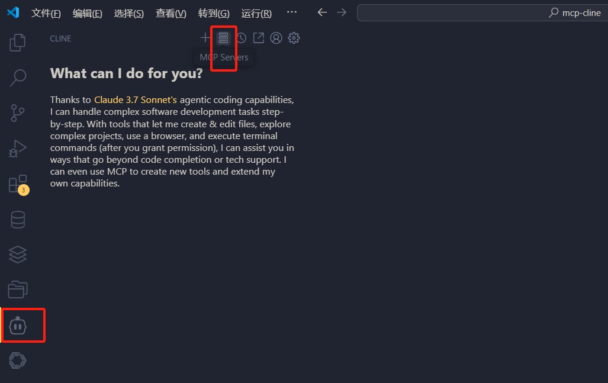
Task: Click the CLINE panel title
Action: pyautogui.click(x=60, y=38)
